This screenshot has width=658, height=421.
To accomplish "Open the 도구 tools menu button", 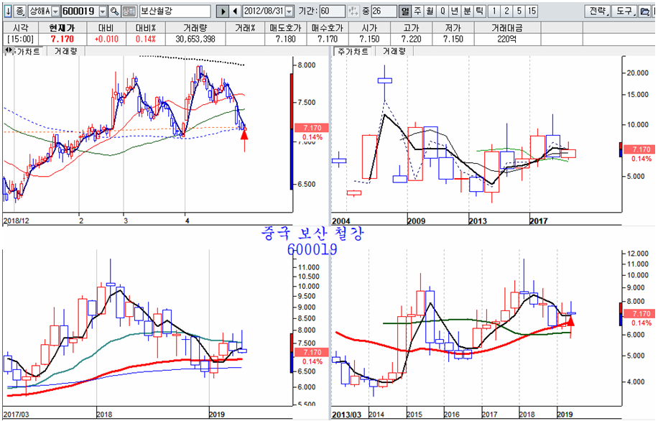I will click(624, 11).
